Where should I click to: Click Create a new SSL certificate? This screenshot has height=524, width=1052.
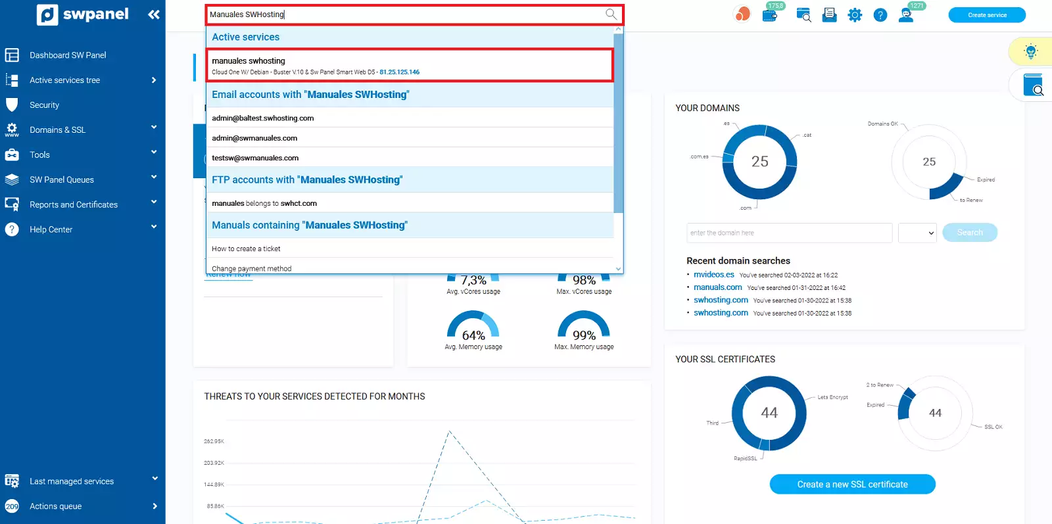tap(852, 485)
